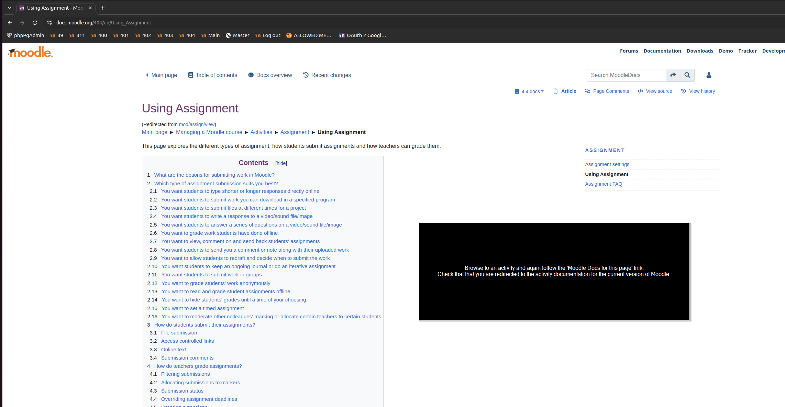Screen dimensions: 785x407
Task: Hide the Contents box
Action: [x=281, y=163]
